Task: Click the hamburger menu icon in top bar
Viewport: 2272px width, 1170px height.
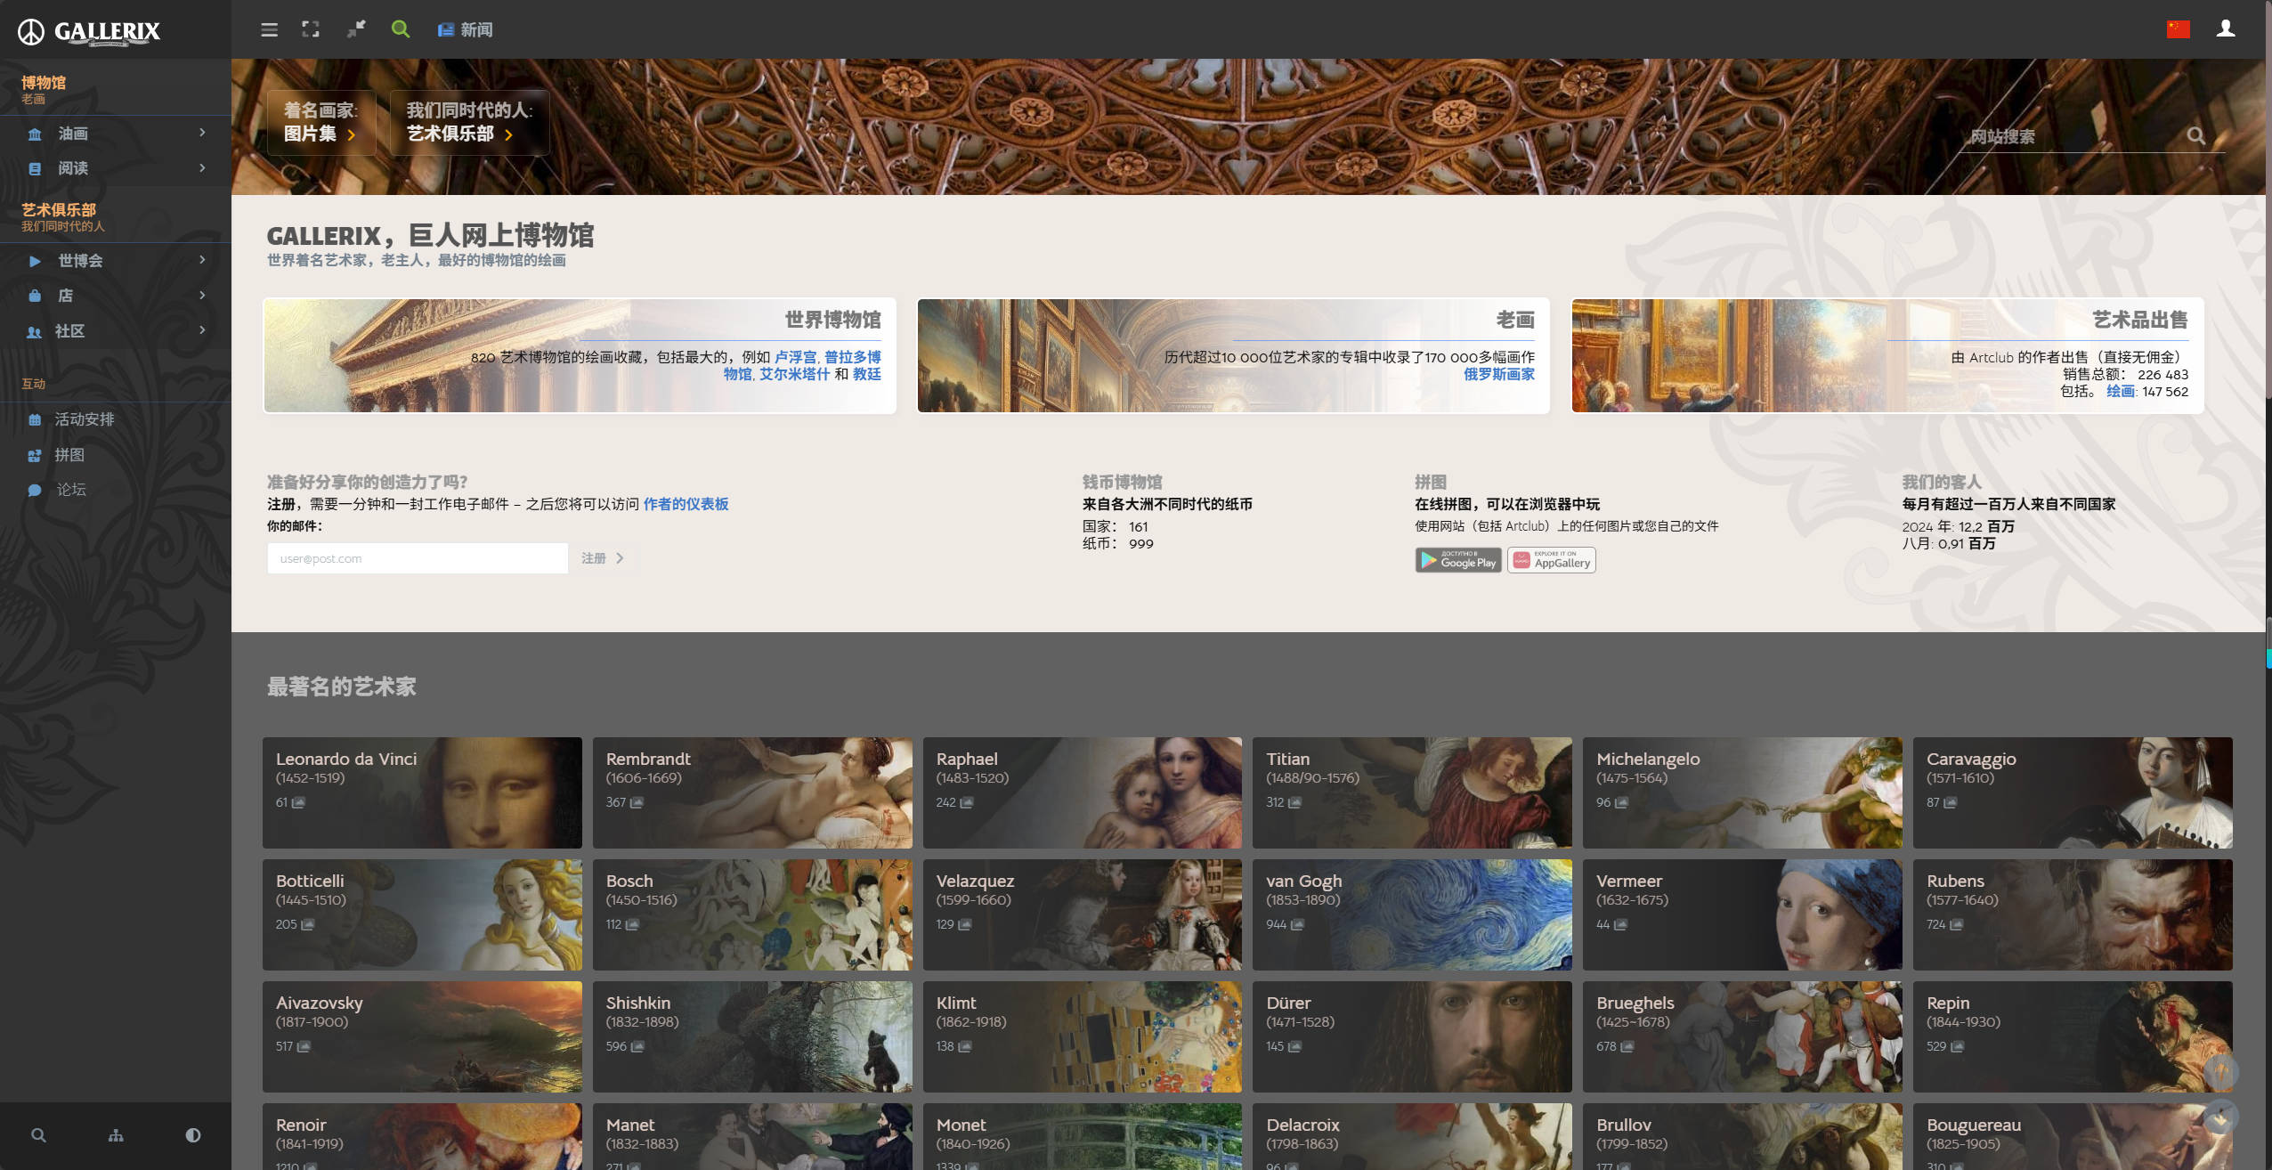Action: tap(269, 29)
